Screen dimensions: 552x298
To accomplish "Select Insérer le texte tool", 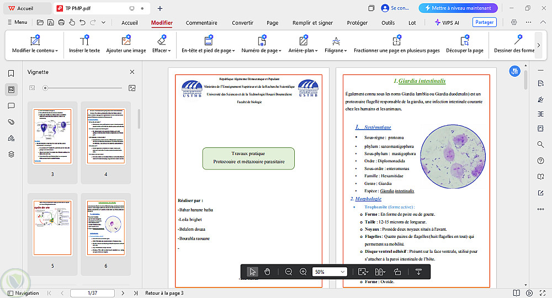I will (84, 44).
